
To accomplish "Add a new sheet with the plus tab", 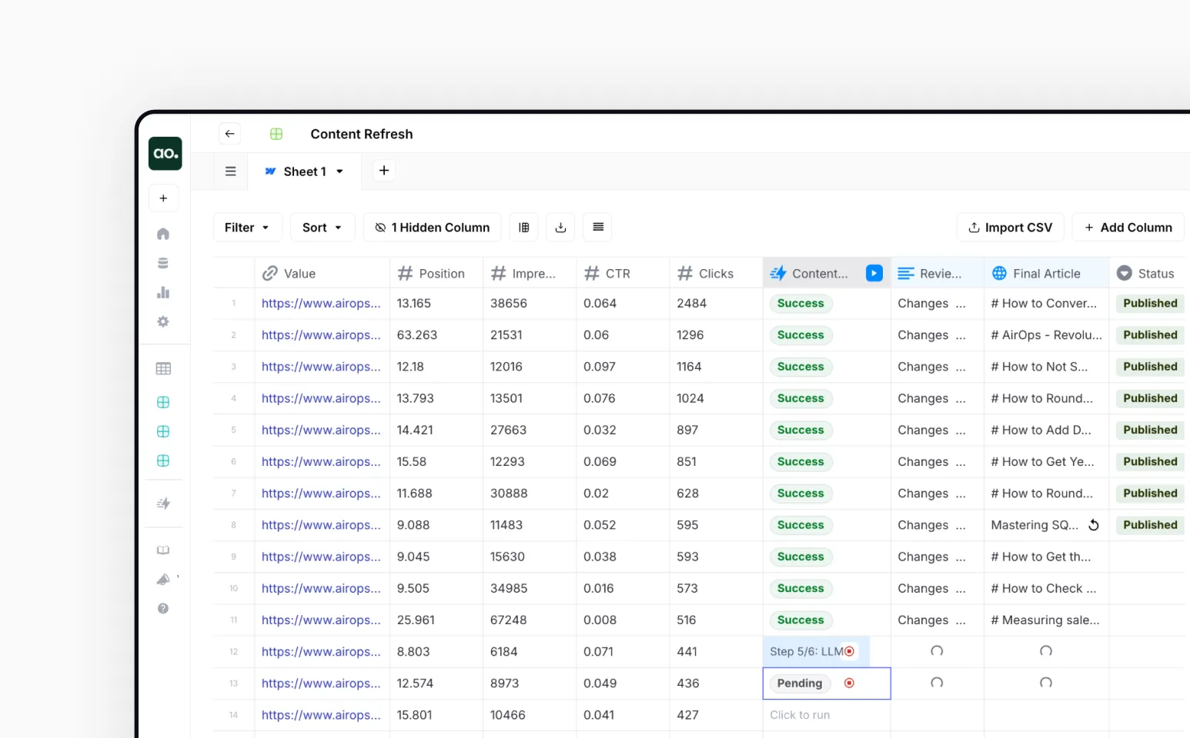I will (384, 170).
